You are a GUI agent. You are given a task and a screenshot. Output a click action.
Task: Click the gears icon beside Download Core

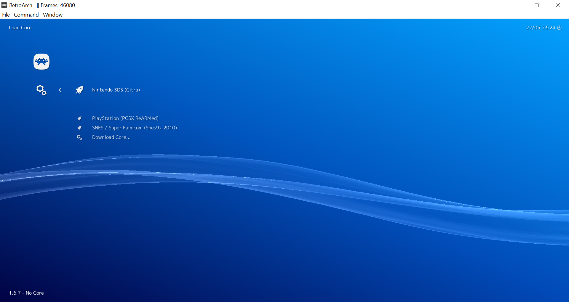(79, 137)
